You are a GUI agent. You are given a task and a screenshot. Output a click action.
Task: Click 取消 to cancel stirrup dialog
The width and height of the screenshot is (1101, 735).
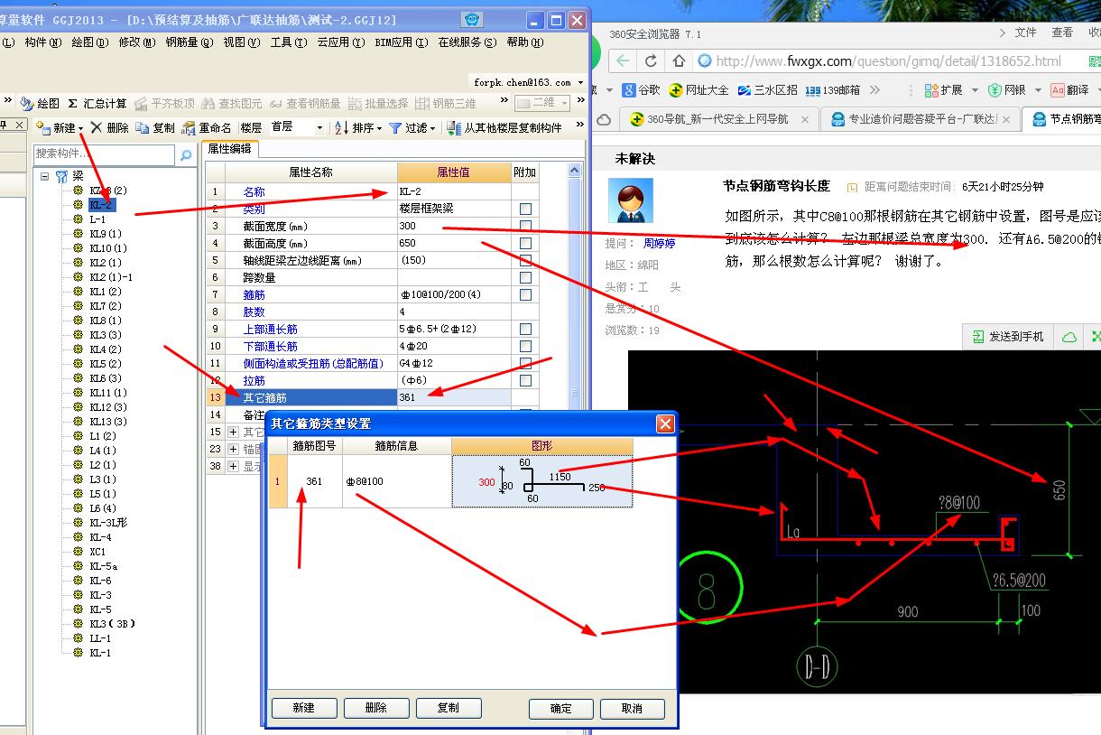(x=632, y=709)
